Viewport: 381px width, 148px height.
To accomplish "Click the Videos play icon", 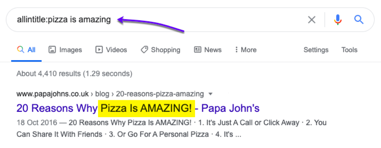I will (x=99, y=50).
